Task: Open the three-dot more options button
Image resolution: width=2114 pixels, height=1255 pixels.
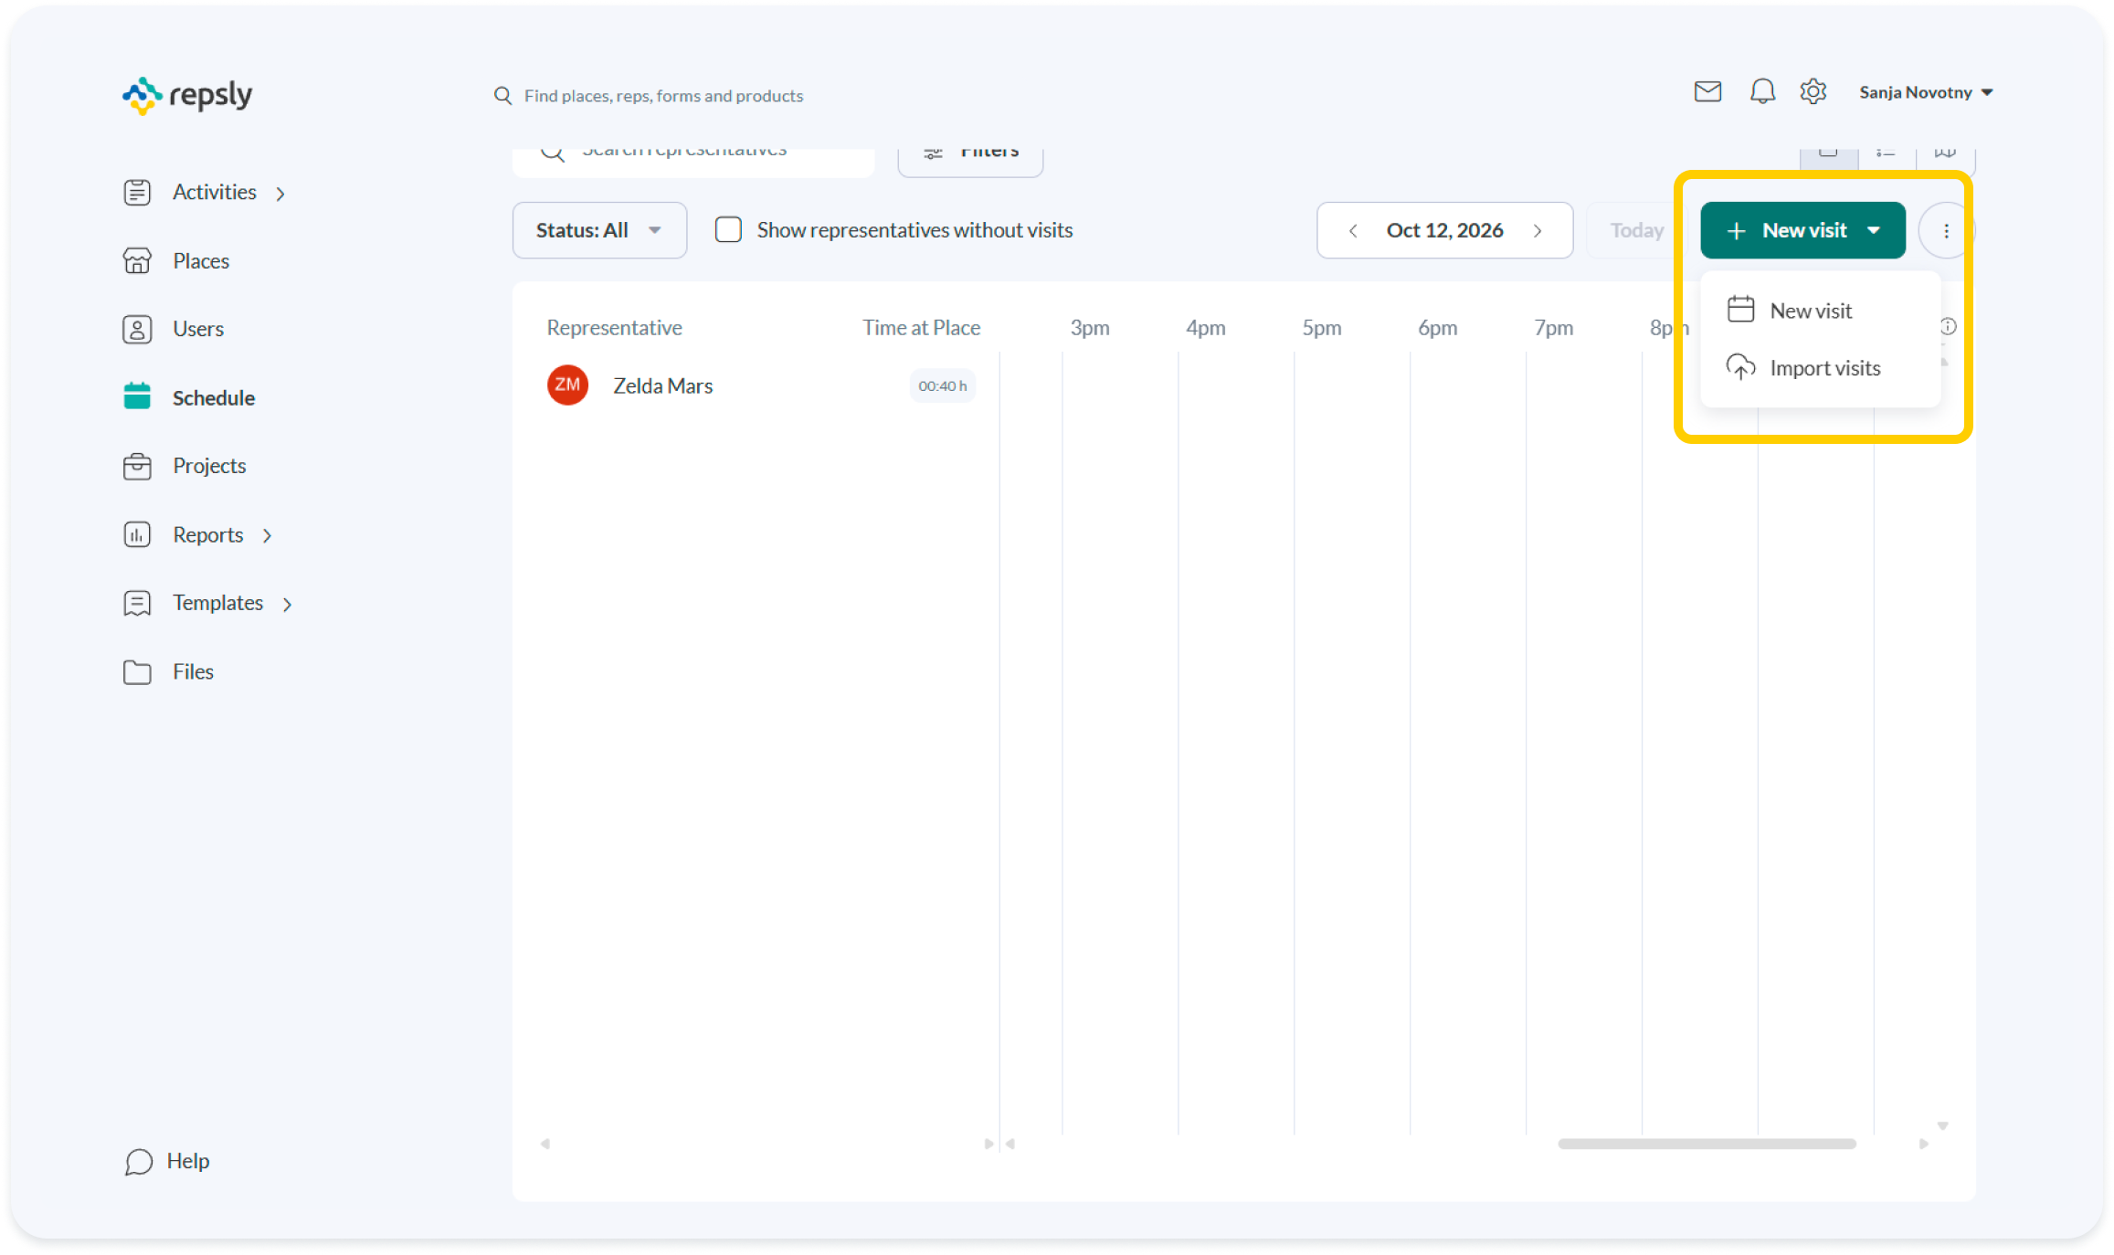Action: pos(1946,231)
